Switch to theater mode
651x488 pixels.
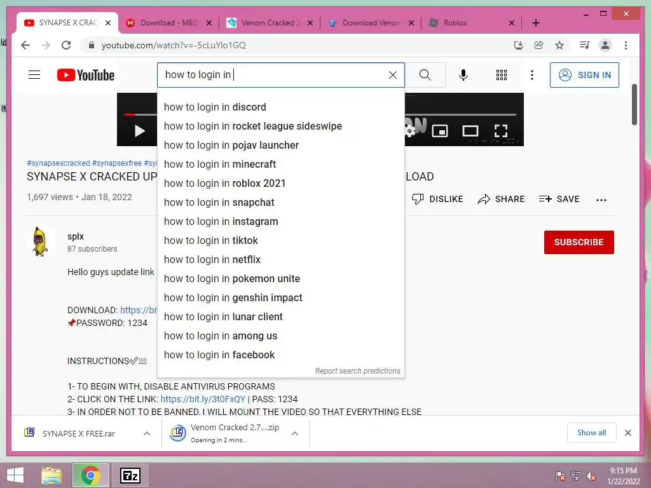tap(470, 131)
